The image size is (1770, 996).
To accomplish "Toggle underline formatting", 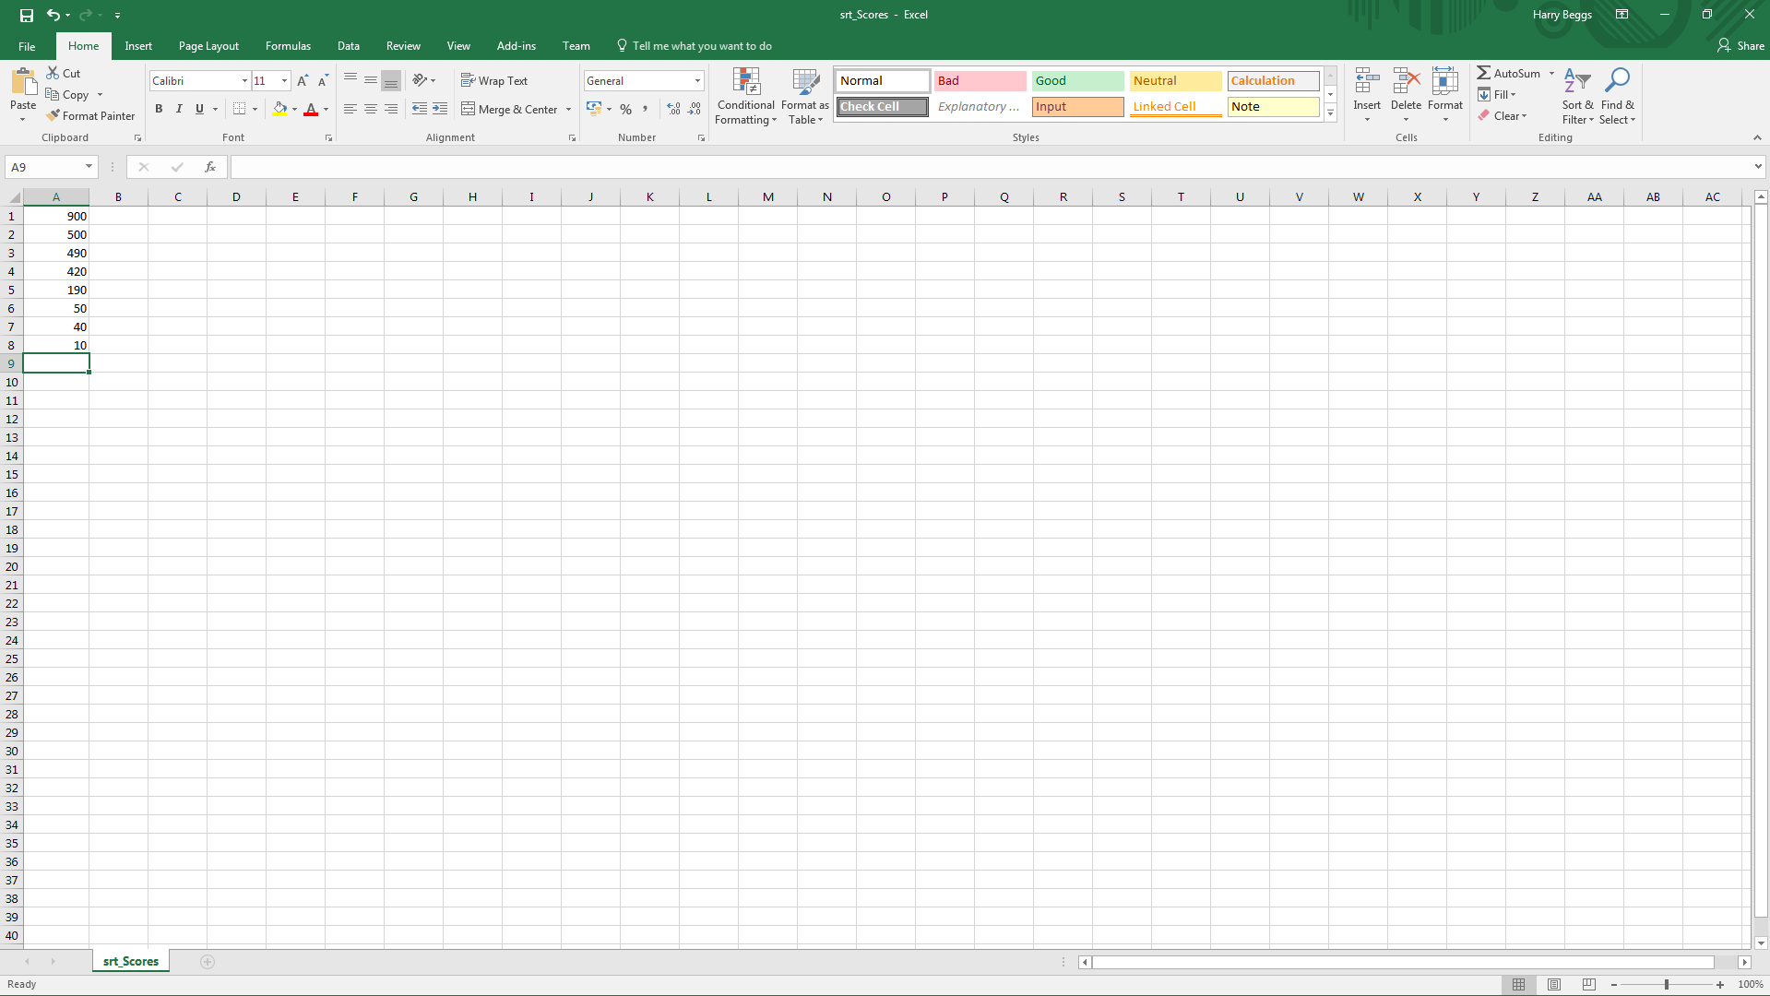I will click(199, 109).
